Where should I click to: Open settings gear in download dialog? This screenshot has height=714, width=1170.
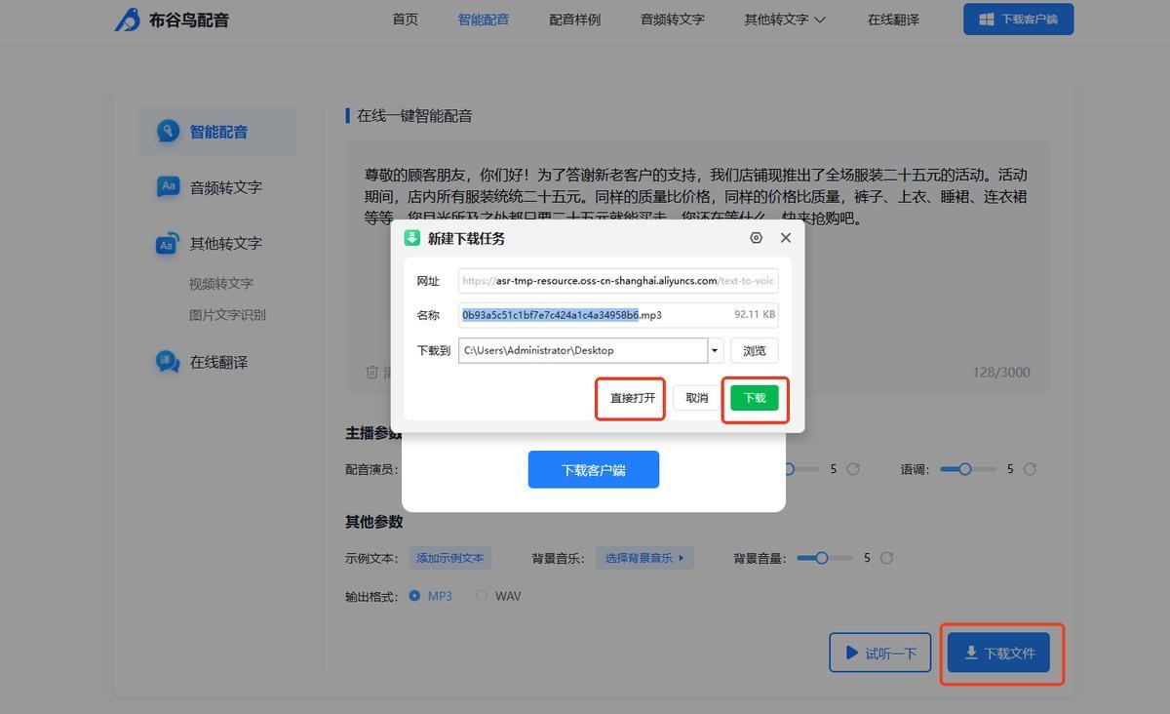tap(756, 238)
